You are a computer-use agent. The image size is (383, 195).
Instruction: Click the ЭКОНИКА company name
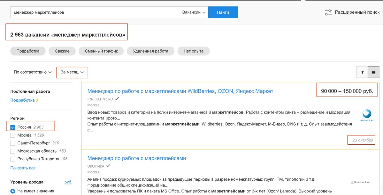click(x=96, y=166)
